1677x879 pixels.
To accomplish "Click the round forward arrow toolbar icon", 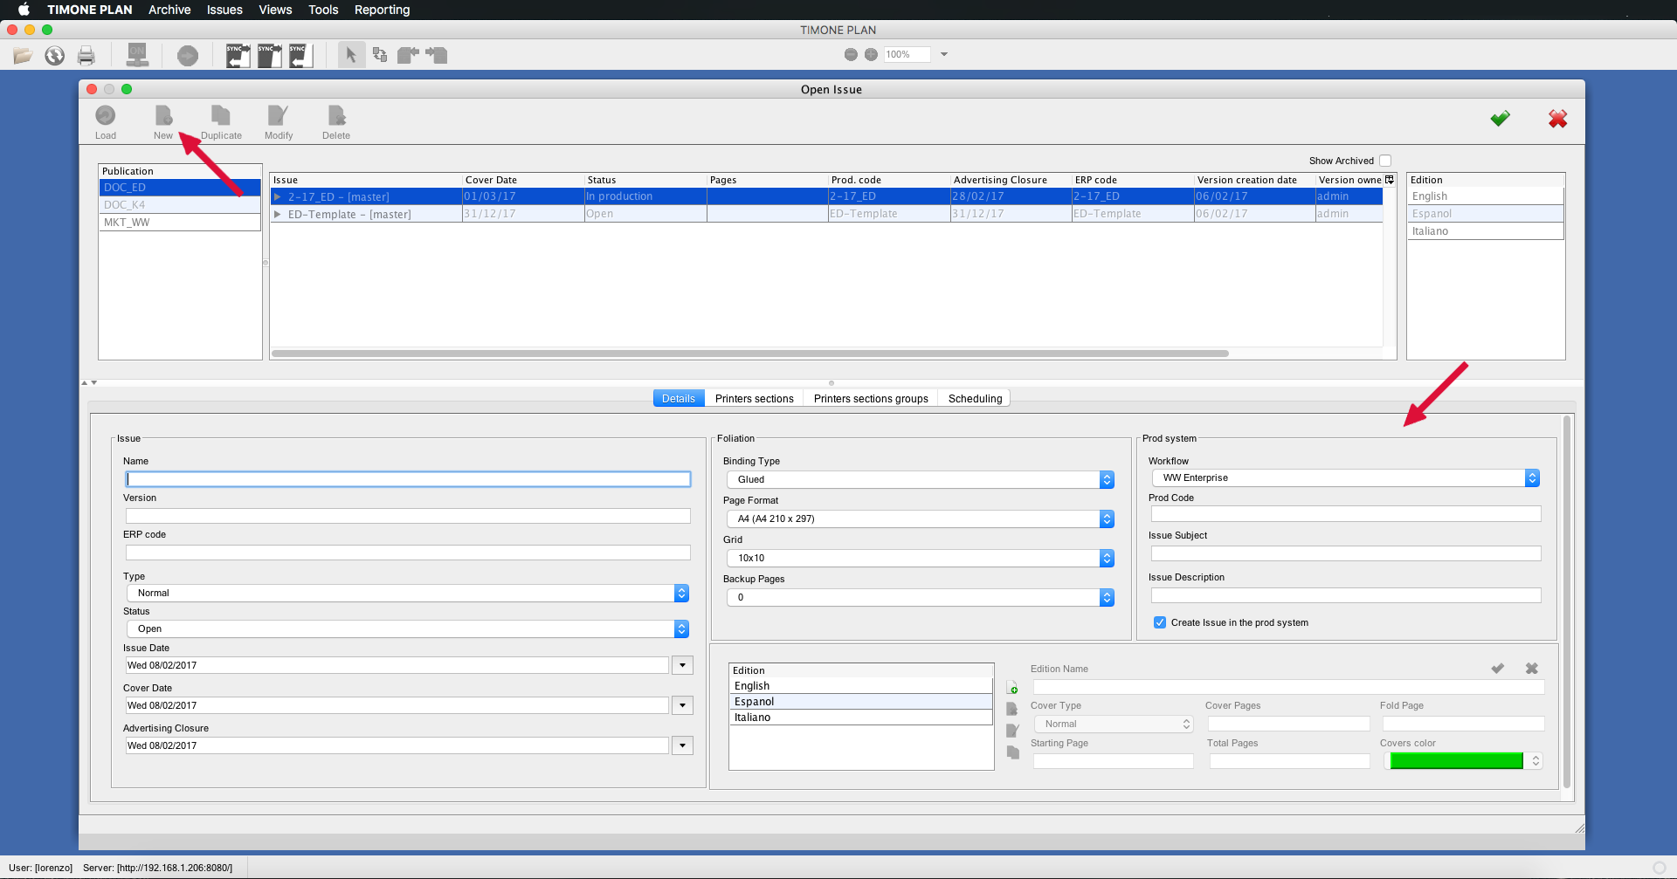I will click(187, 56).
